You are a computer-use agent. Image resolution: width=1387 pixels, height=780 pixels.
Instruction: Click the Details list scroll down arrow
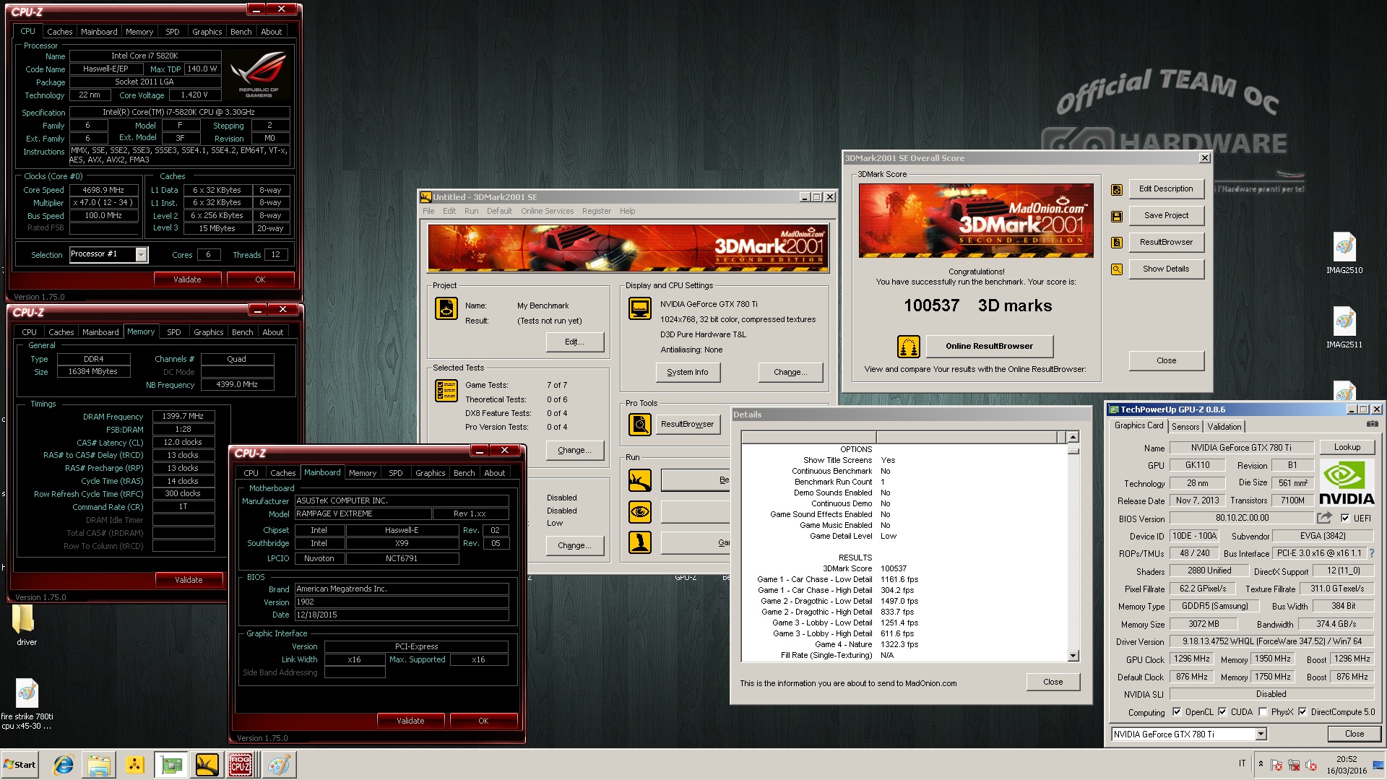1073,656
